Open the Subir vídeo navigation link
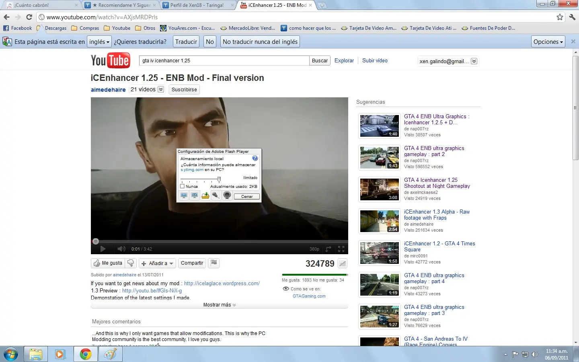The width and height of the screenshot is (579, 362). tap(375, 60)
